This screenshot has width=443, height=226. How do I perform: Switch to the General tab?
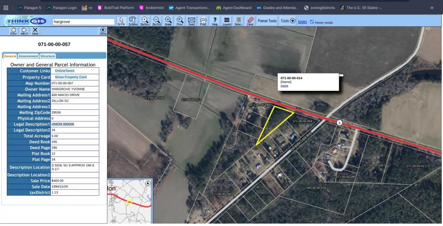[10, 56]
